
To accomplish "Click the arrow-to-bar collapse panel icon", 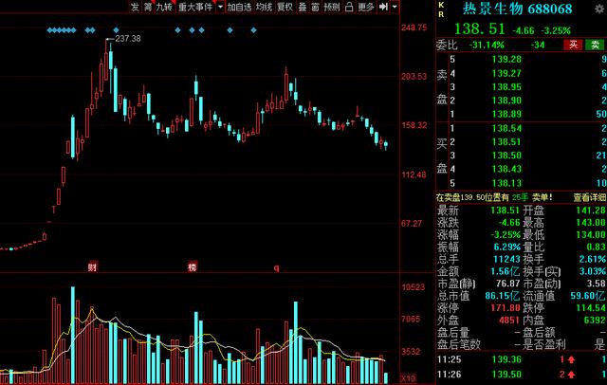I will pyautogui.click(x=383, y=7).
